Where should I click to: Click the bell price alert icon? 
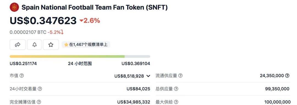pos(34,45)
